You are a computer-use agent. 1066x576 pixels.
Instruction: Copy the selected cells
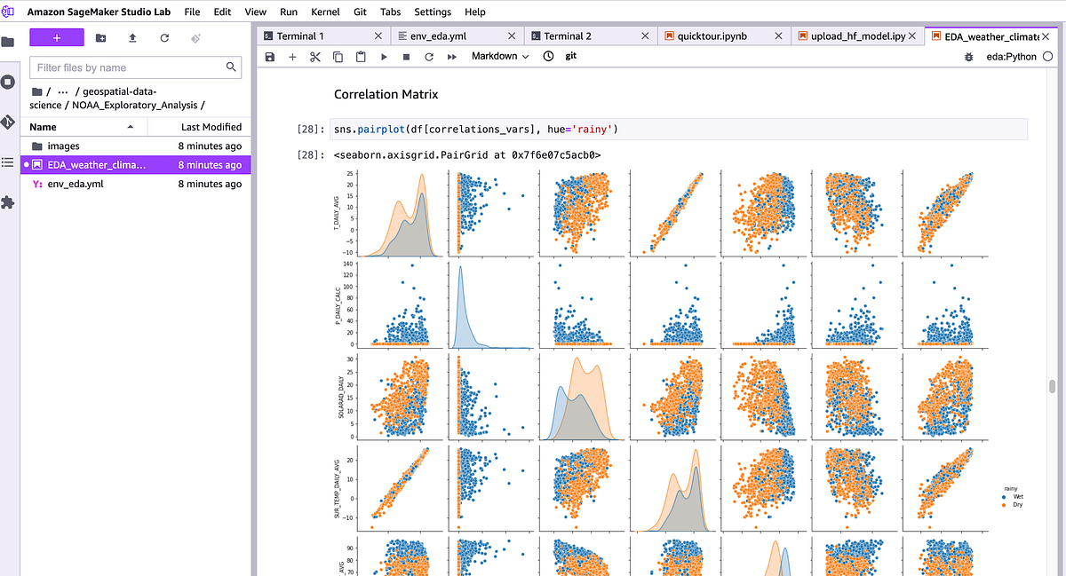click(x=338, y=56)
